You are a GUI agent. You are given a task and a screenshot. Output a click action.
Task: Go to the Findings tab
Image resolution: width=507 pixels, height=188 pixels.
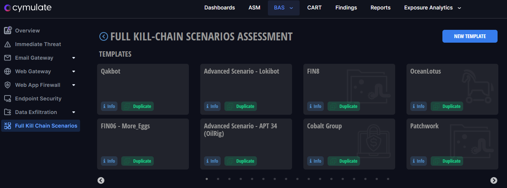coord(346,8)
